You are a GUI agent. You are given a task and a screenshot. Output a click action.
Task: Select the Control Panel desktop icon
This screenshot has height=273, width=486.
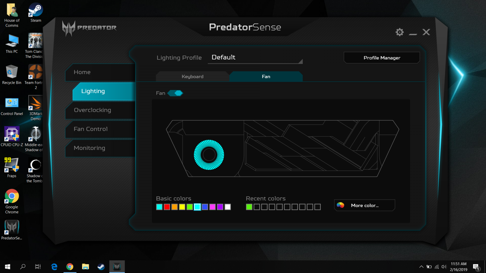(x=12, y=106)
